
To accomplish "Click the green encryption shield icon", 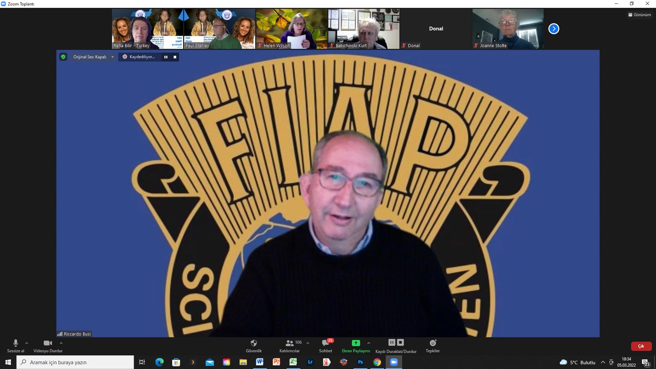I will click(x=63, y=57).
